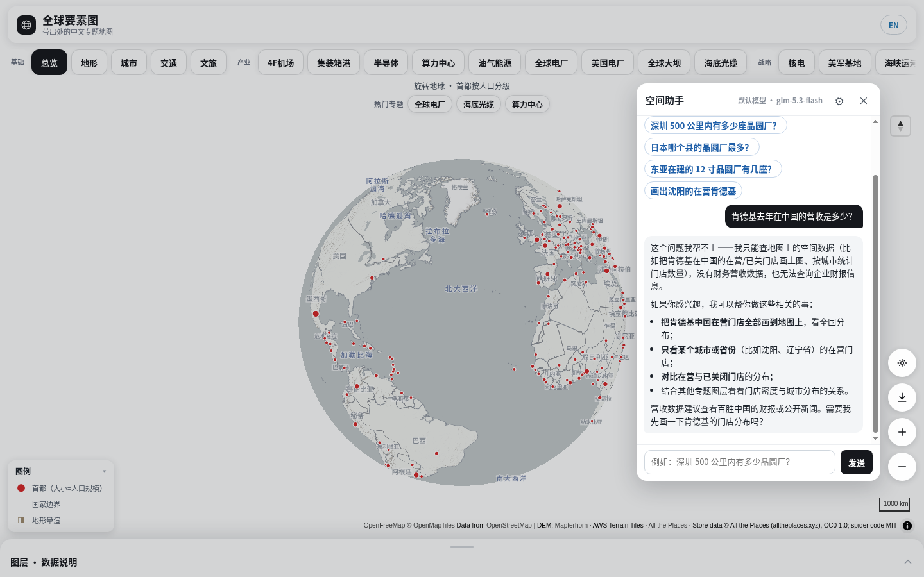Select the 文旅 layer tab
Screen dimensions: 924x577
(209, 62)
